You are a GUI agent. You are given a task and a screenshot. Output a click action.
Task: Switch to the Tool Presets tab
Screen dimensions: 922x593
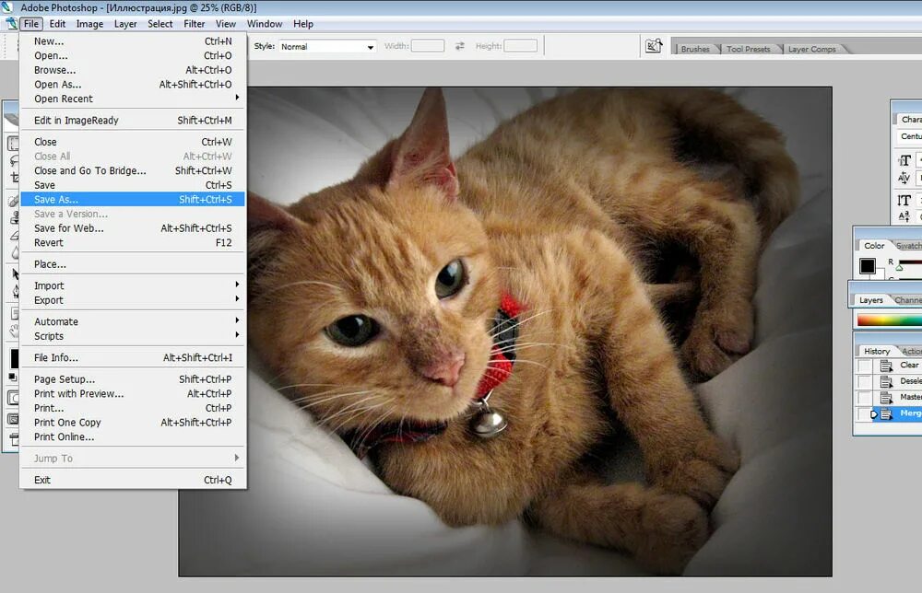tap(748, 50)
